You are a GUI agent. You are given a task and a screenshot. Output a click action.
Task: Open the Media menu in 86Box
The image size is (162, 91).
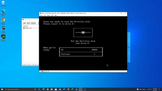tap(48, 15)
